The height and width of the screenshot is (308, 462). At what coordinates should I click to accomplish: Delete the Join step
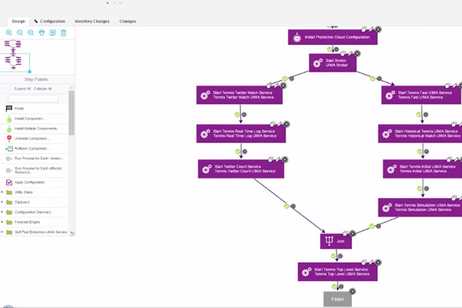pos(353,233)
